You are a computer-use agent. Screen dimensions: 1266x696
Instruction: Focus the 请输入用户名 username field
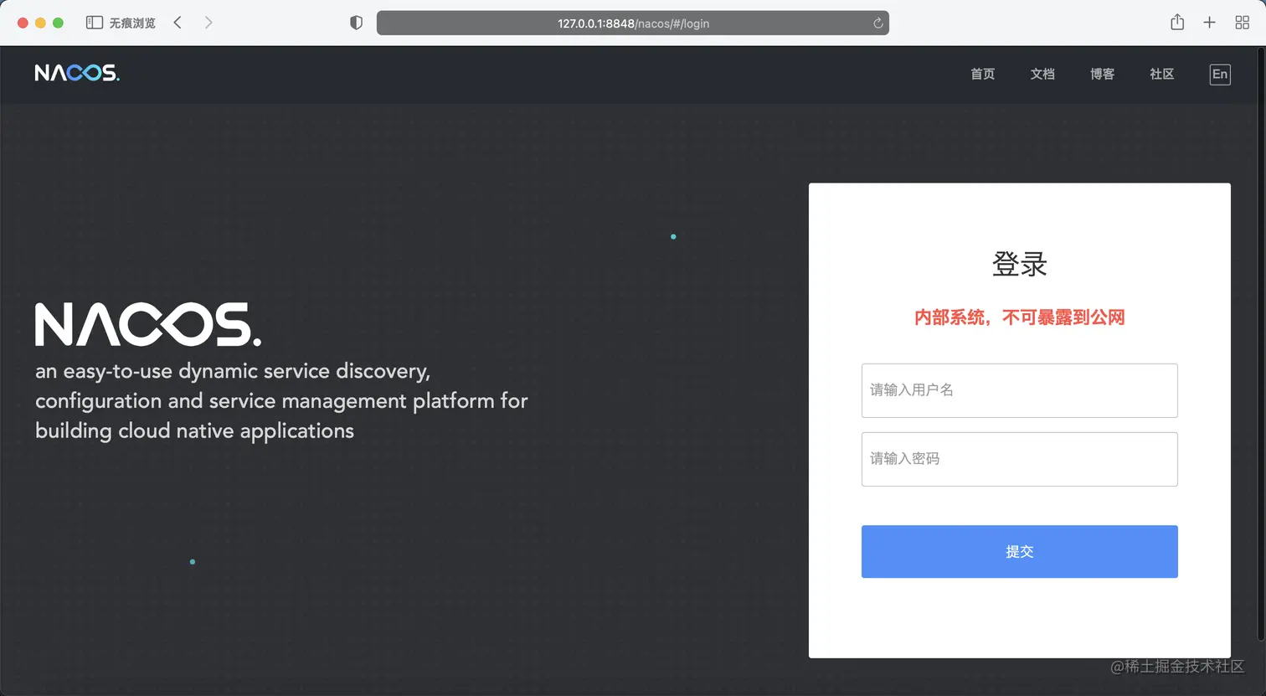pos(1019,390)
